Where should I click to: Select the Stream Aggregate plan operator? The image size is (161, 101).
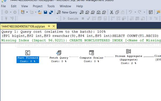coord(129,57)
